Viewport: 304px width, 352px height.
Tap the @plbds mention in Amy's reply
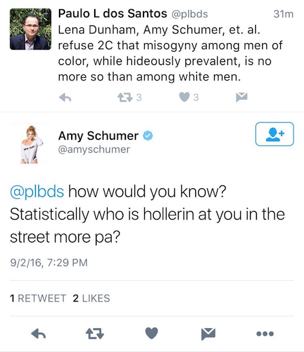coord(37,192)
